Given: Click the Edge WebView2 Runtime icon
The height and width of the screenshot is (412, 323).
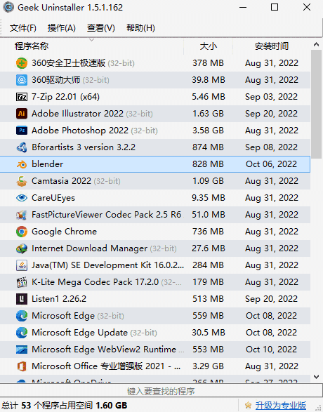Looking at the screenshot, I should (22, 350).
